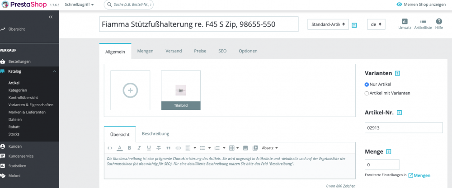Open Kontrollübersicht in the Katalog submenu
Image resolution: width=452 pixels, height=188 pixels.
23,98
